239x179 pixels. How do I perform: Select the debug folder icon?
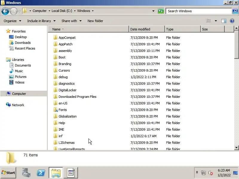pos(55,77)
